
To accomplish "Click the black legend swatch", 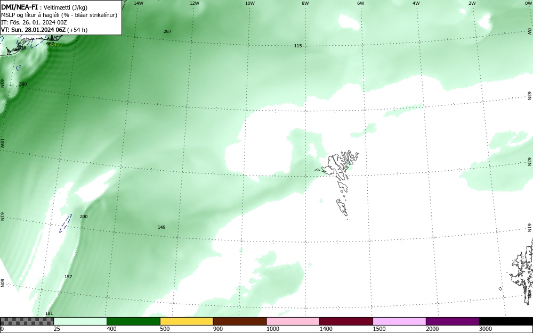I will [x=506, y=321].
